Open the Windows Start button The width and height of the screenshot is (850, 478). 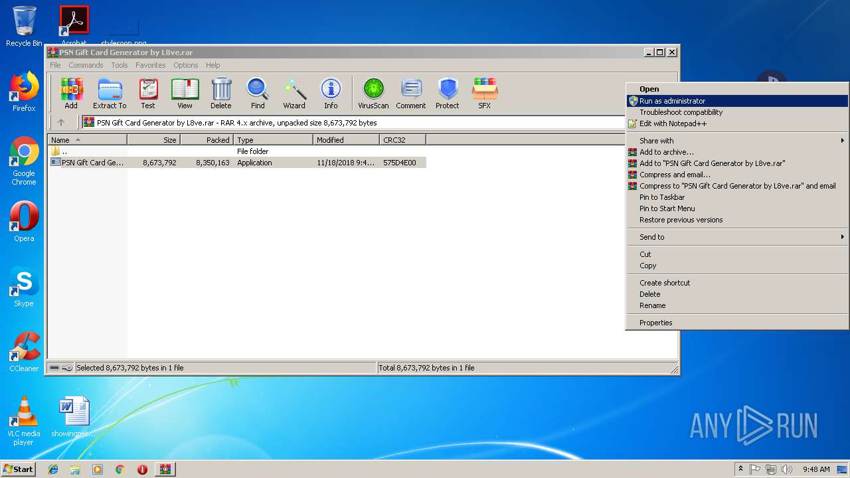[x=18, y=469]
